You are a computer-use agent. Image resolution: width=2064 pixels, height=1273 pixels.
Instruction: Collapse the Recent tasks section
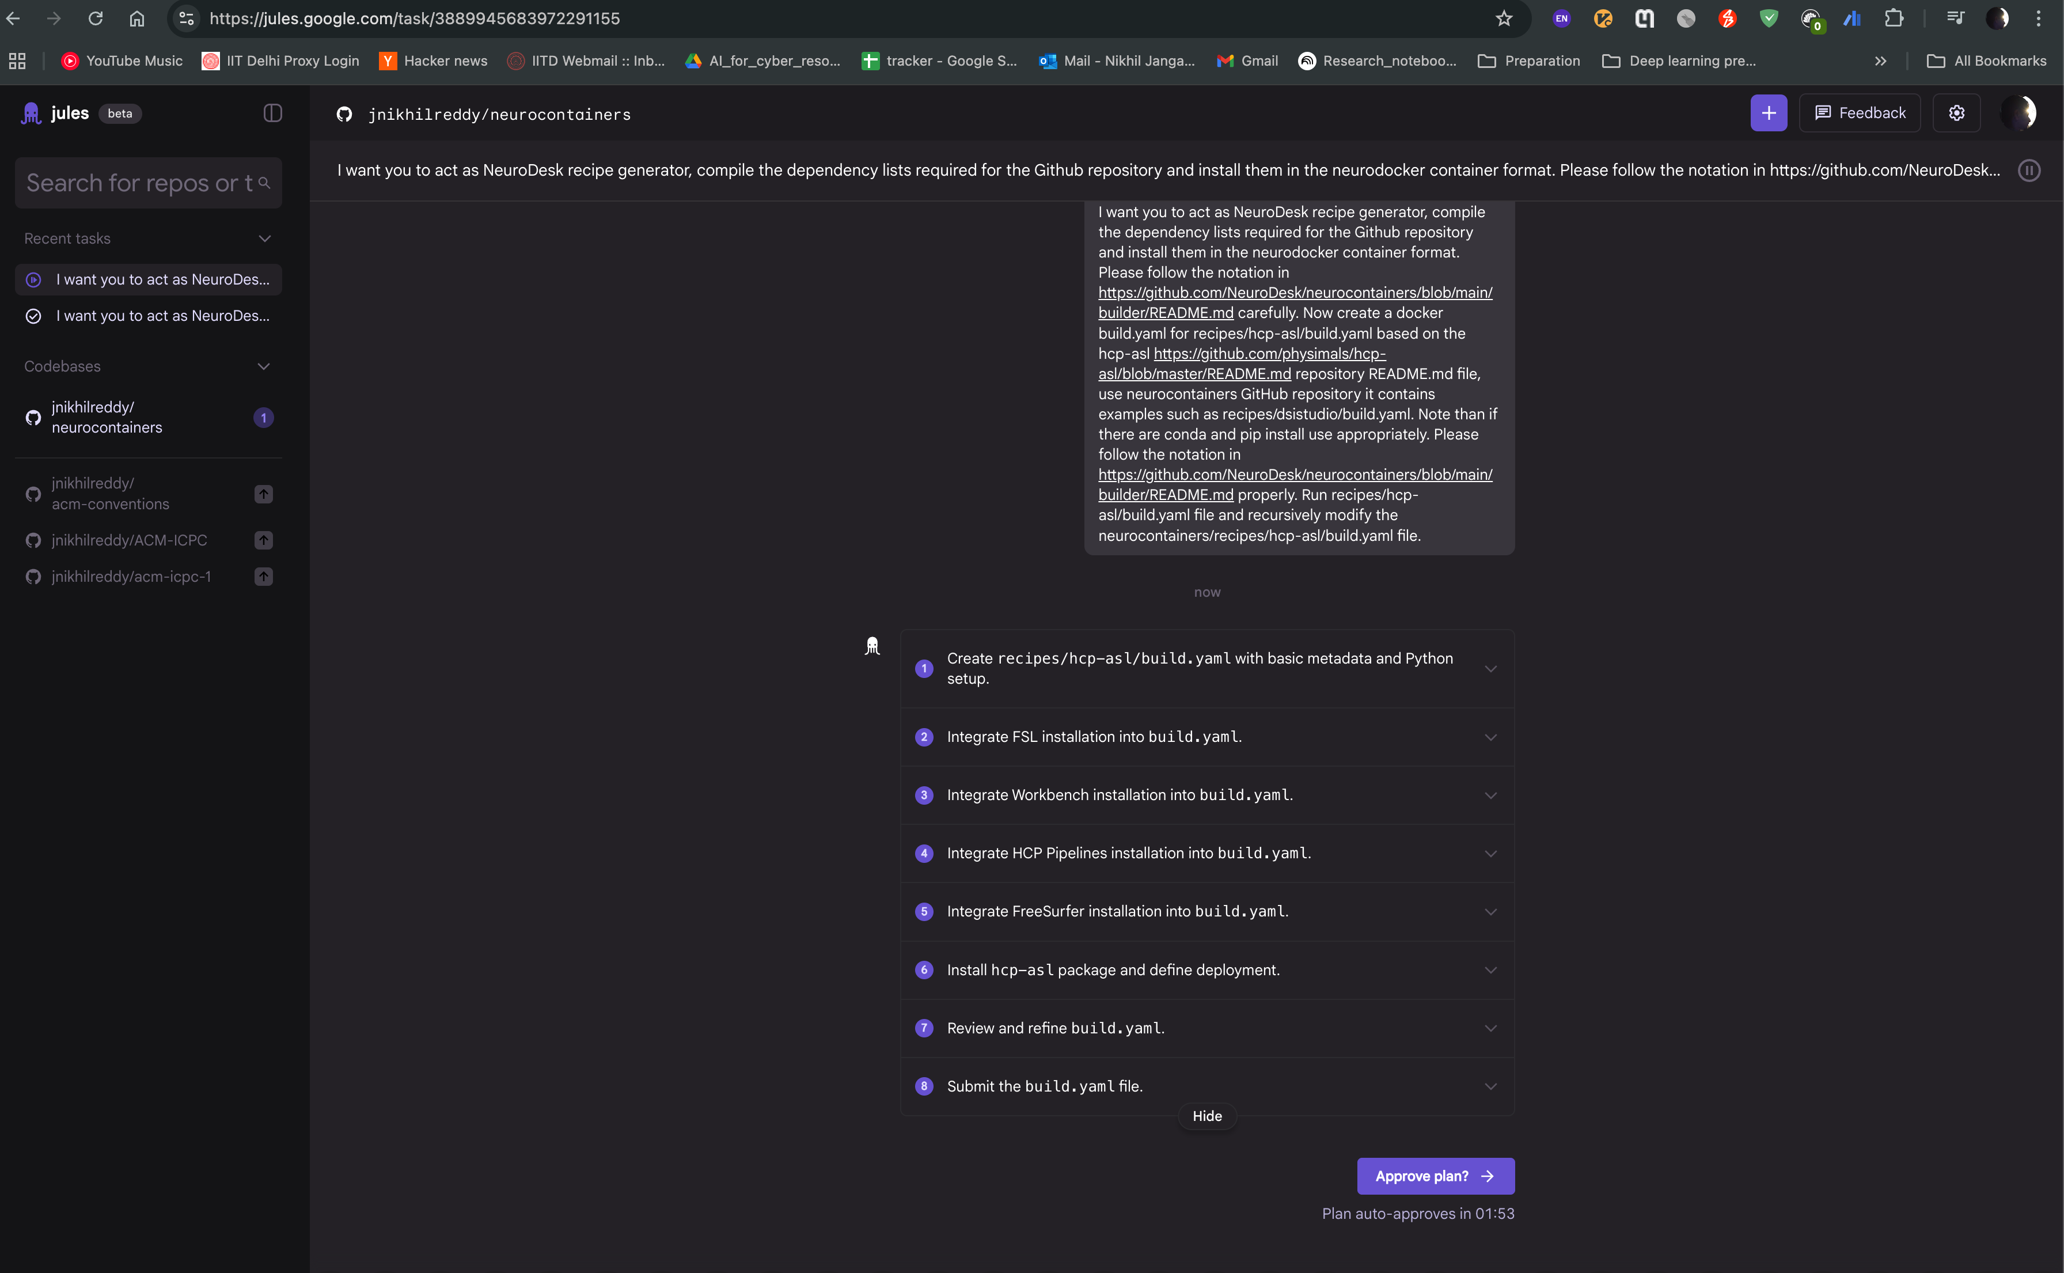(264, 239)
